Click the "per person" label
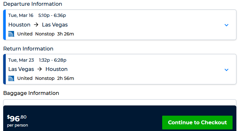Viewport: 238px width, 131px height. (17, 125)
